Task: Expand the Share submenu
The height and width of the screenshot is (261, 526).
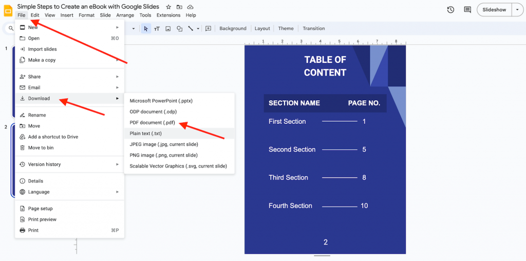Action: pyautogui.click(x=69, y=77)
